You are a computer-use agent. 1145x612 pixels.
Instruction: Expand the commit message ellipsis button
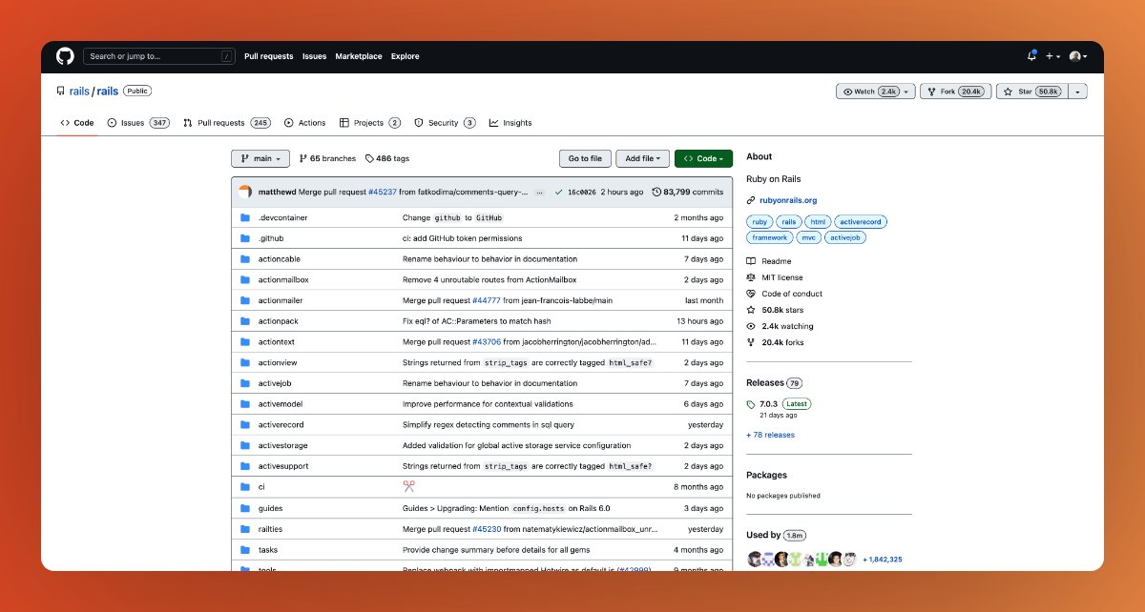point(539,192)
